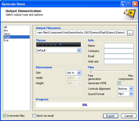The image size is (139, 121).
Task: Click the Export button
Action: pyautogui.click(x=111, y=116)
